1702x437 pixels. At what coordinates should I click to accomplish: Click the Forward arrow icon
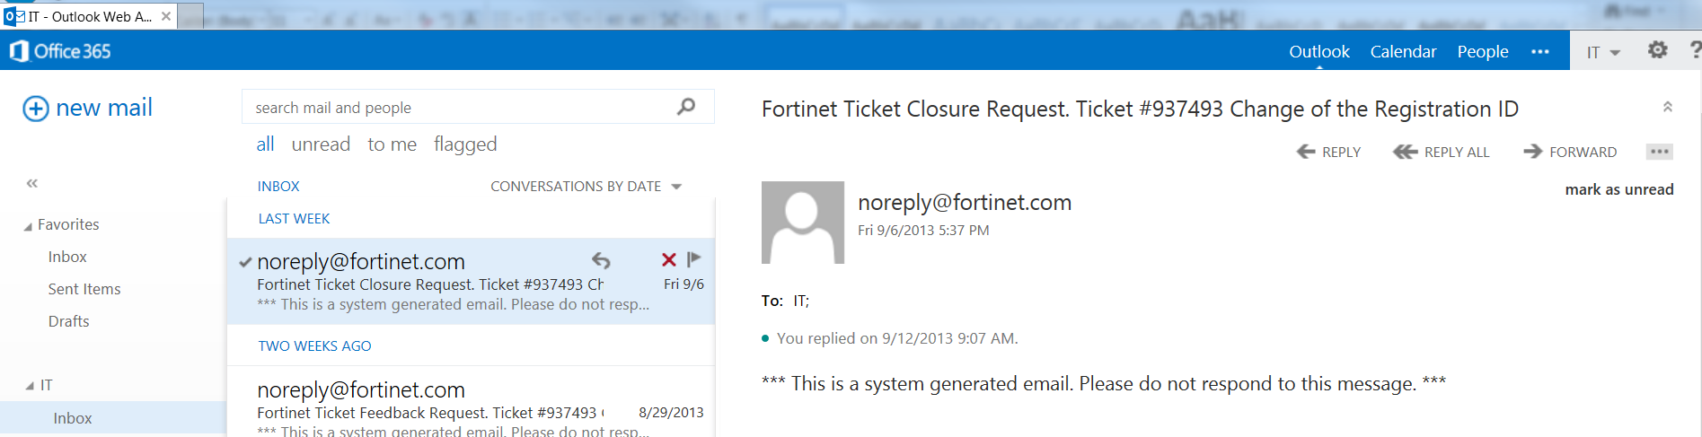click(1532, 152)
